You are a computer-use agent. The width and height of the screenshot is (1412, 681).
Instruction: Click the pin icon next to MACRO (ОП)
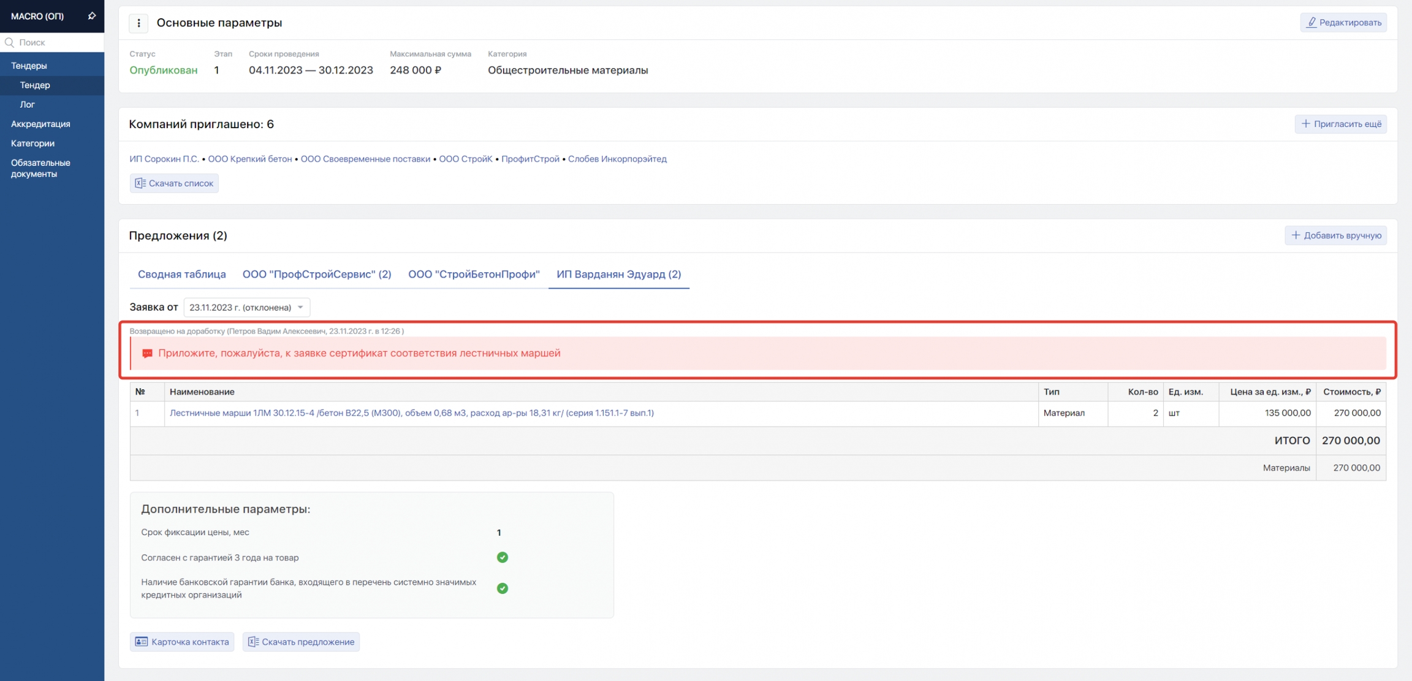click(92, 16)
